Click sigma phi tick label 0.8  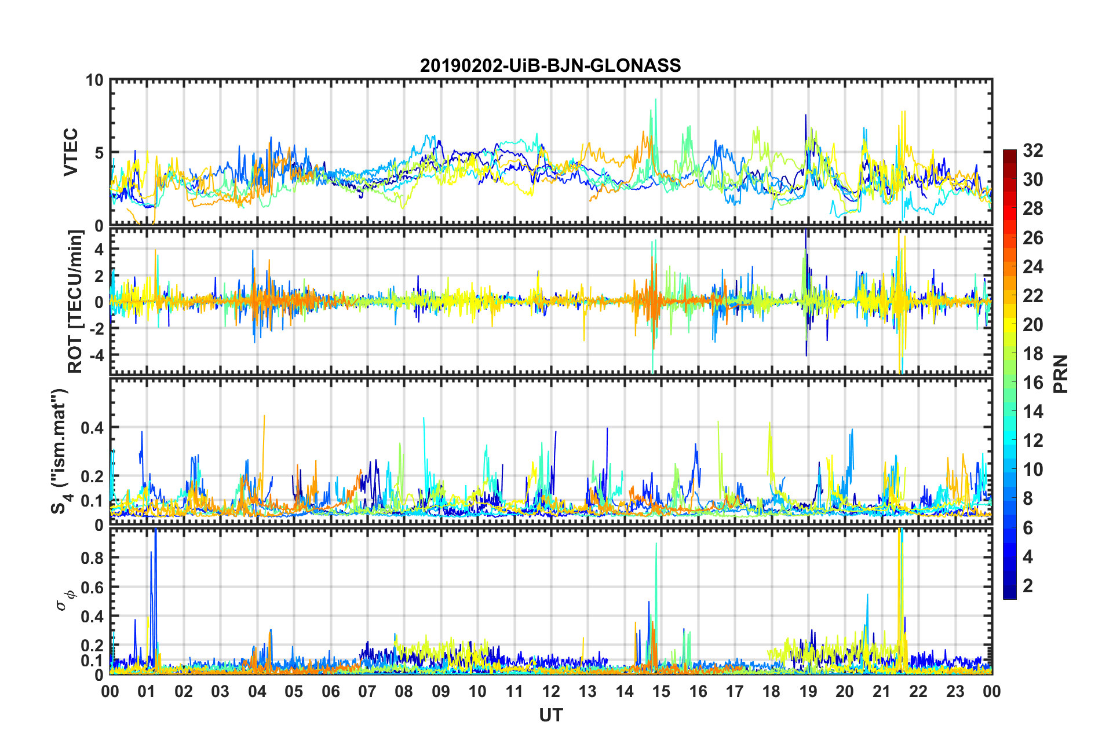93,558
